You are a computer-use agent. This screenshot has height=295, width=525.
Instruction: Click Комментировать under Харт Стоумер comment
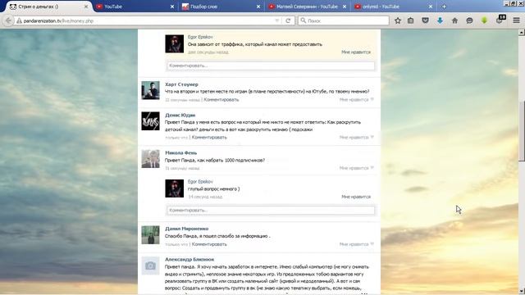221,100
